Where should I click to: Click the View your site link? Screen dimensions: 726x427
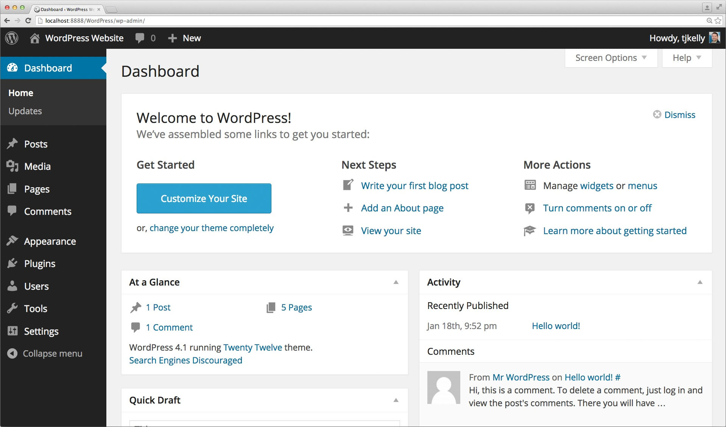click(x=391, y=231)
